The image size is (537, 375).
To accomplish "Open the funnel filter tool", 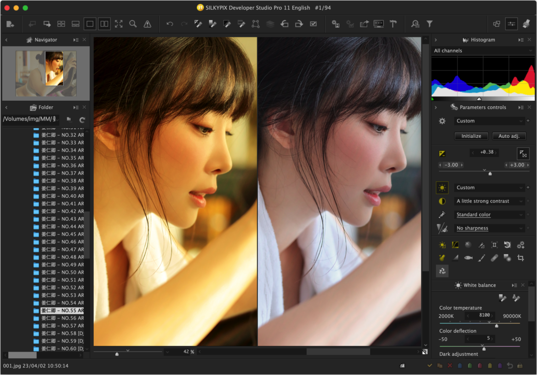I will (429, 24).
